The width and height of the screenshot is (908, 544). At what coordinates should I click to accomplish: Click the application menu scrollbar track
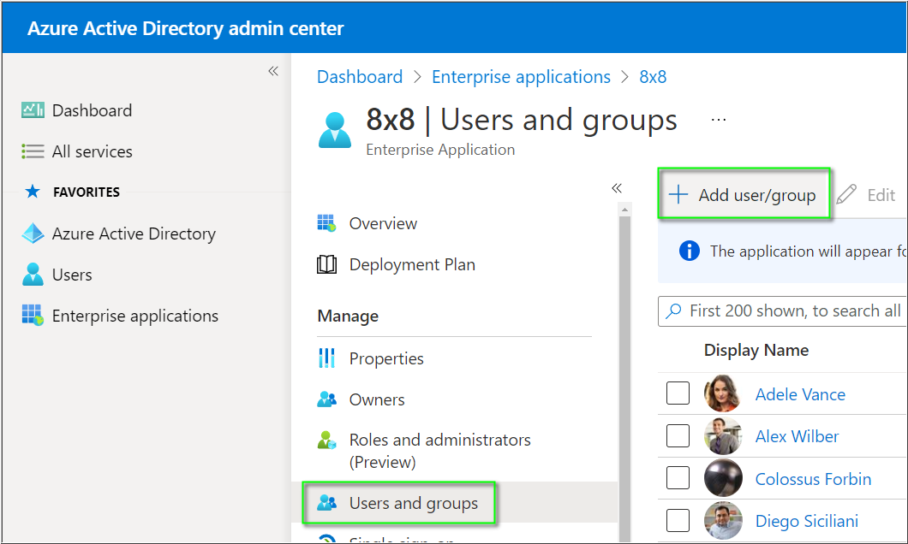tap(624, 379)
